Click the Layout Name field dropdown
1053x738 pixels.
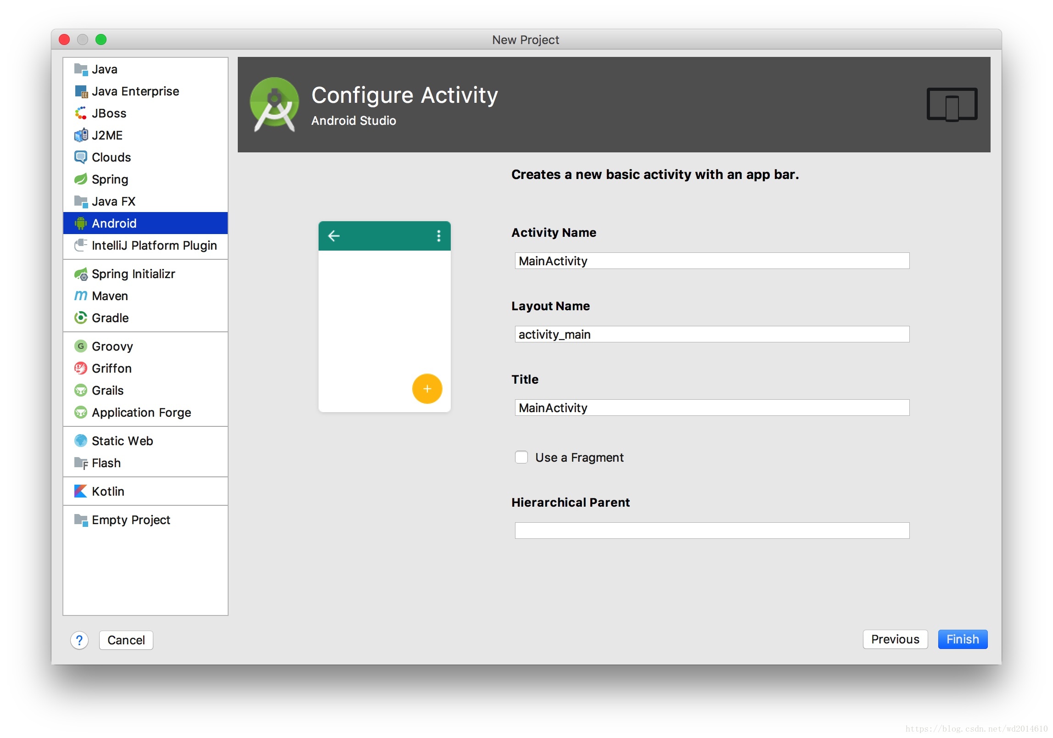click(712, 335)
